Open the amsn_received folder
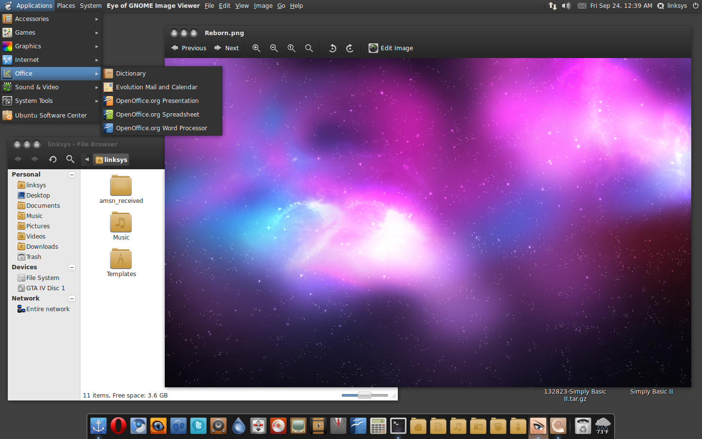This screenshot has height=439, width=702. tap(121, 189)
